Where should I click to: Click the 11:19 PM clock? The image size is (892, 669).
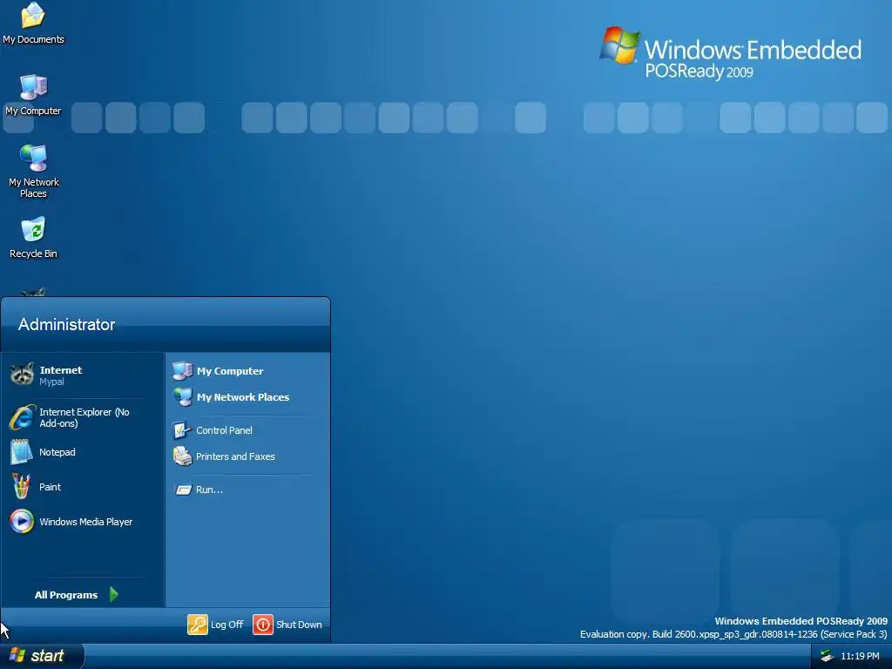tap(860, 656)
